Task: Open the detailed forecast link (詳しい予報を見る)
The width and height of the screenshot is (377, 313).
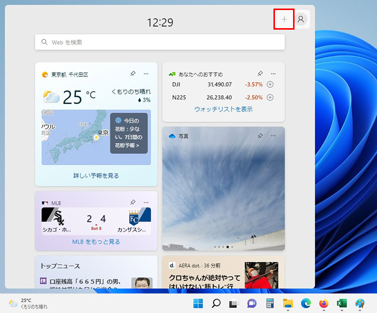Action: tap(96, 175)
